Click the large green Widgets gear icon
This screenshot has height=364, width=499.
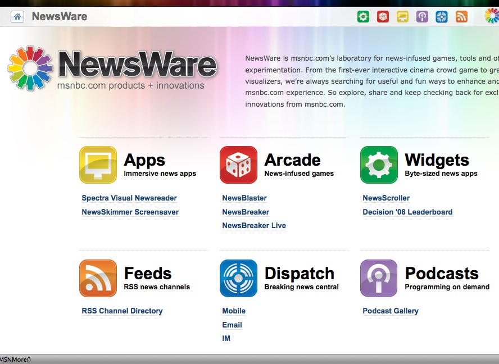coord(379,165)
